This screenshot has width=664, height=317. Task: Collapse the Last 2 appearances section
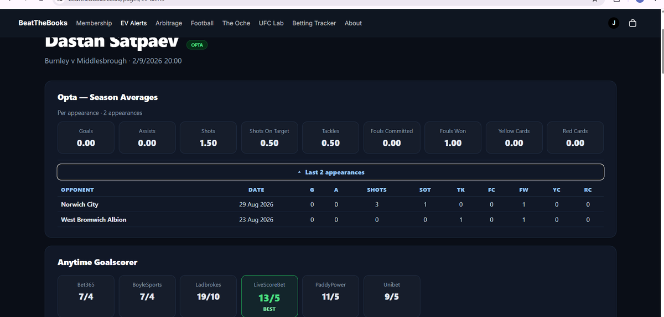[x=330, y=172]
